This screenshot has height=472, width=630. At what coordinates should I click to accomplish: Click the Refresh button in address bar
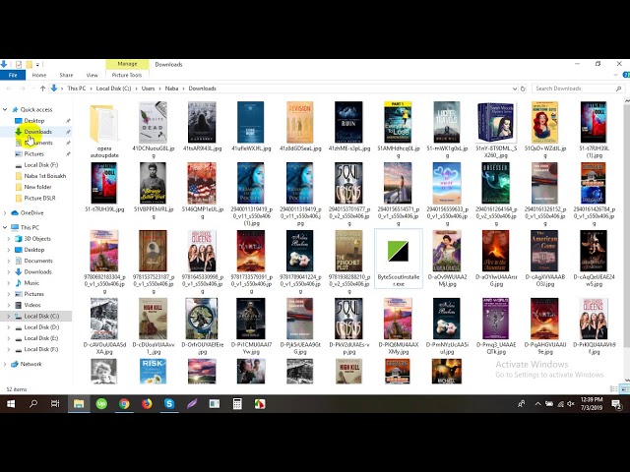[523, 88]
